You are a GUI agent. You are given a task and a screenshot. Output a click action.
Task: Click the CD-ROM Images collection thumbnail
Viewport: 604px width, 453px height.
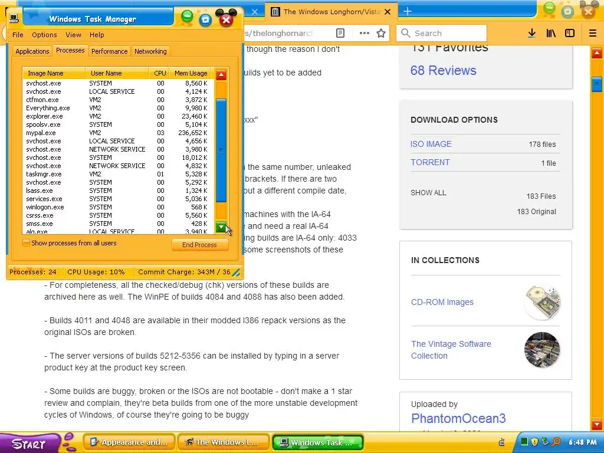click(542, 303)
